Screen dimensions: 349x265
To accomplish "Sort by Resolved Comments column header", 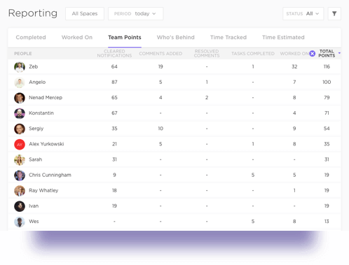I will coord(207,53).
